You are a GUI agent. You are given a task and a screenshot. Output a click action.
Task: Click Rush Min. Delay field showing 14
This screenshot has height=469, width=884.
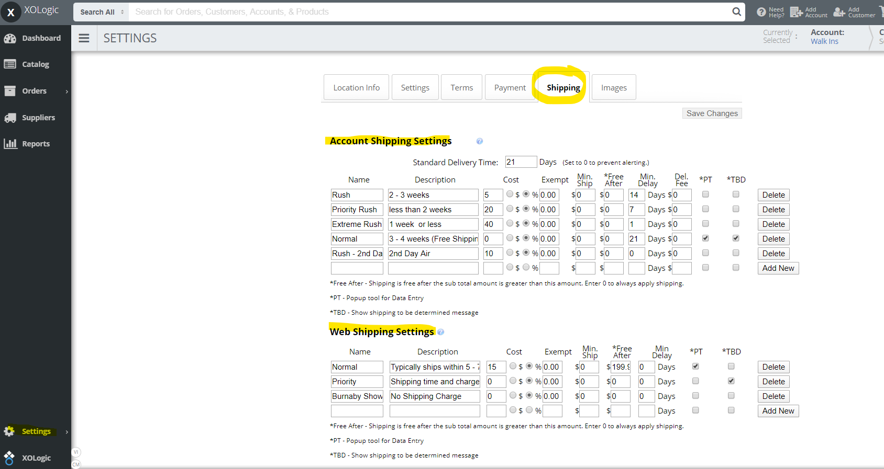(x=636, y=195)
